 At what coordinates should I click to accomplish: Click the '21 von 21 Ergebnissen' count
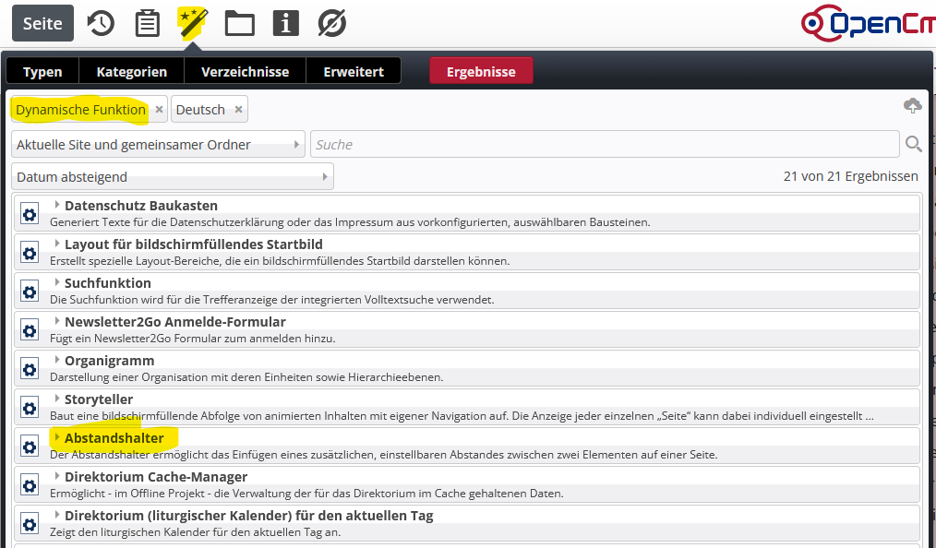click(x=851, y=176)
